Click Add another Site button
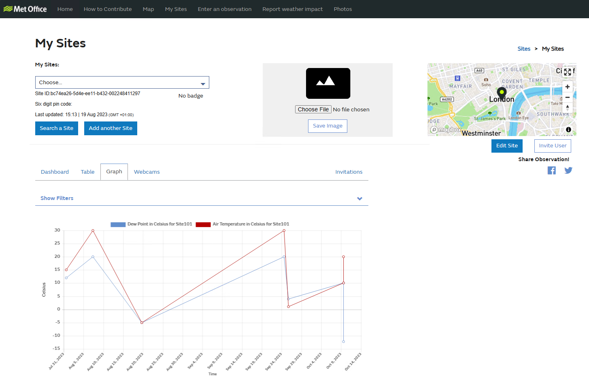Image resolution: width=589 pixels, height=381 pixels. pos(111,128)
